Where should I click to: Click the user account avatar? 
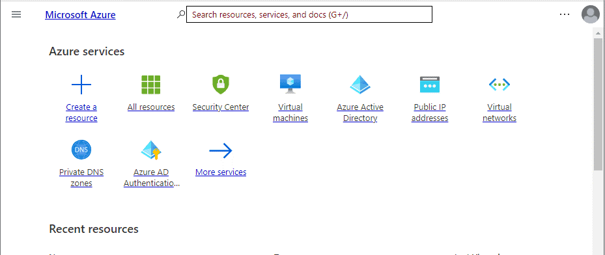coord(590,15)
